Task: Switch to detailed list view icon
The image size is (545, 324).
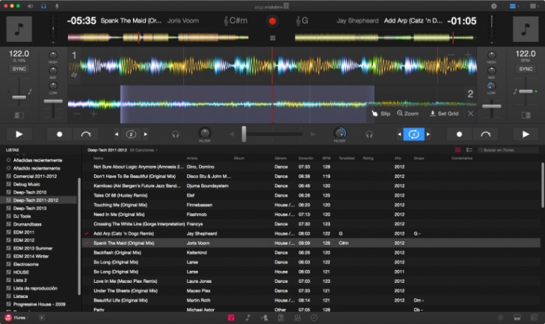Action: pos(469,150)
